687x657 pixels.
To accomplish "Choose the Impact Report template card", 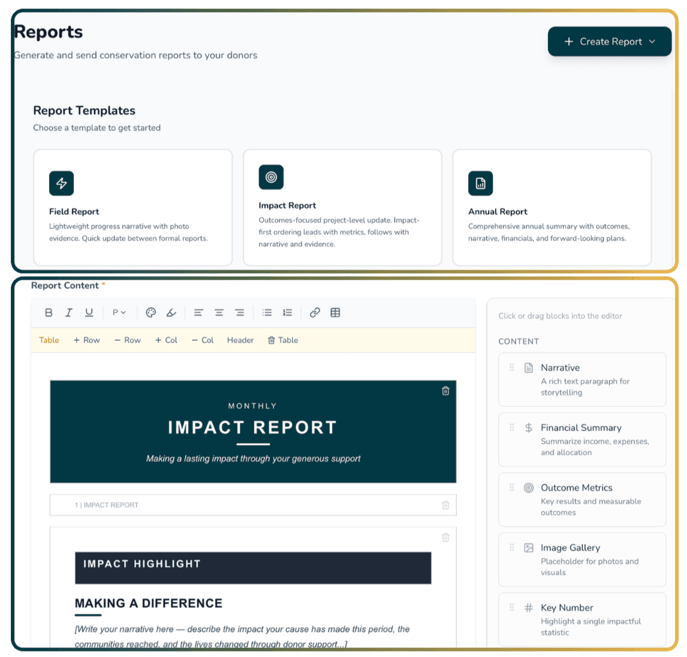I will pyautogui.click(x=342, y=207).
